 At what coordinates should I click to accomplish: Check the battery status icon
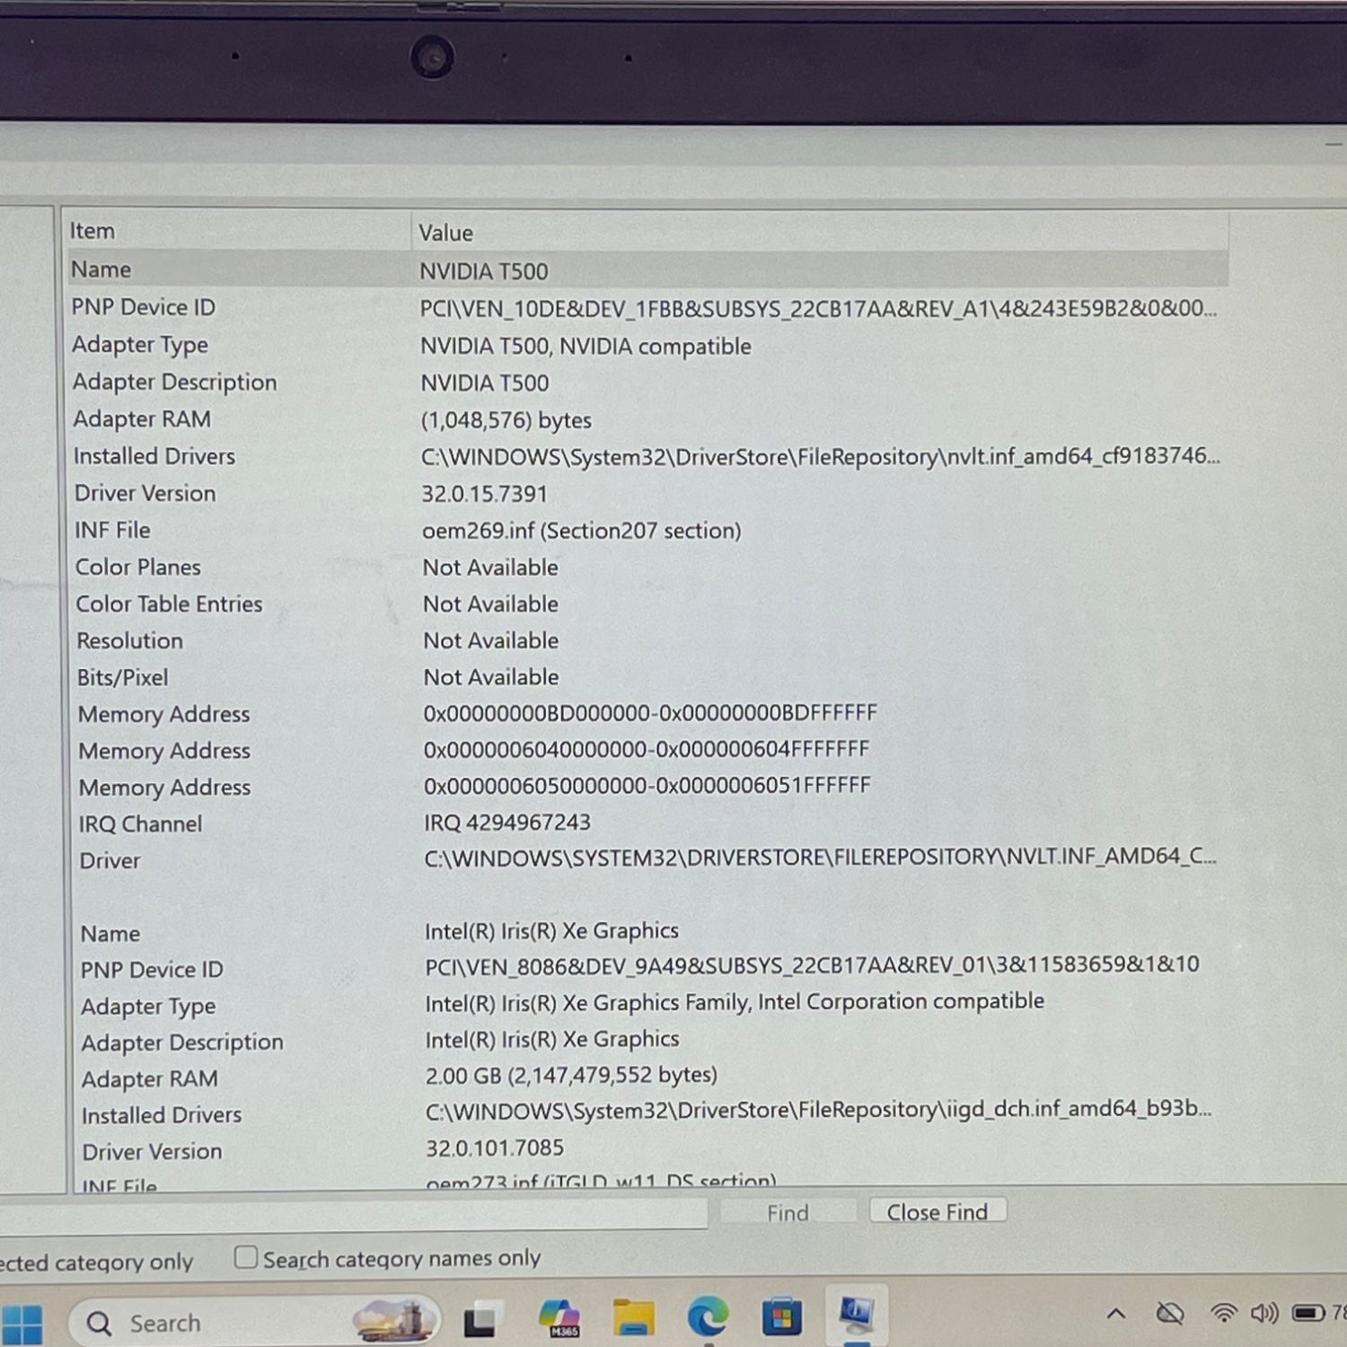1308,1314
